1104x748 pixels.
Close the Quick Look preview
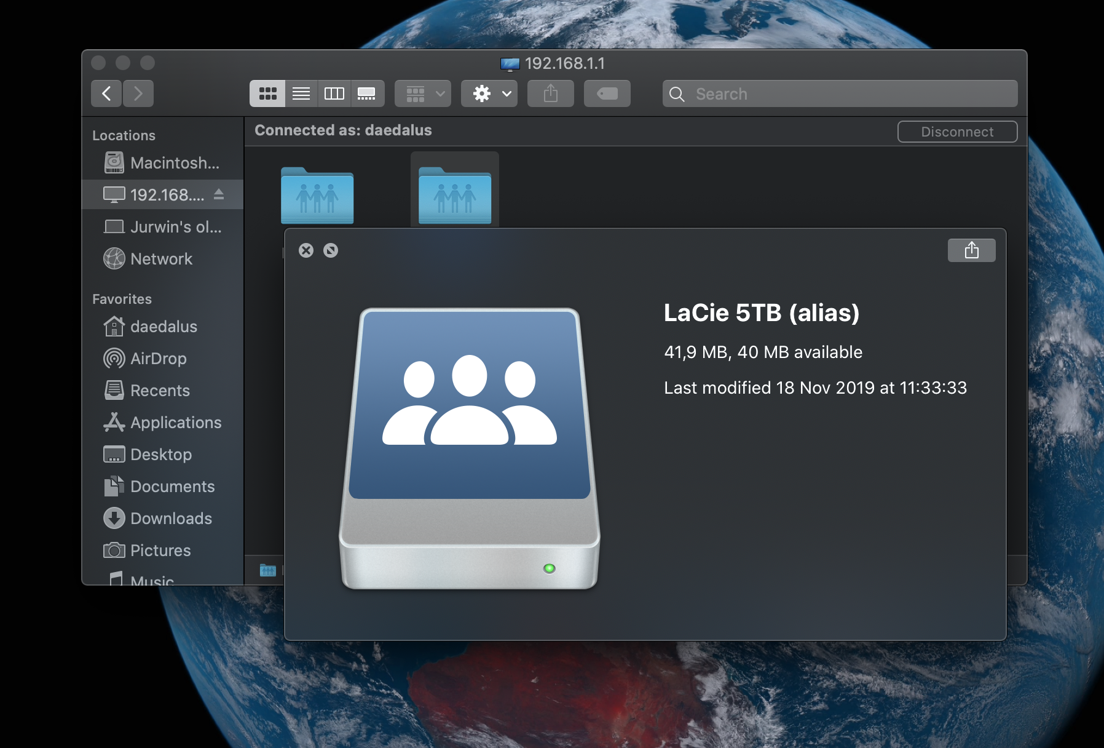tap(306, 250)
